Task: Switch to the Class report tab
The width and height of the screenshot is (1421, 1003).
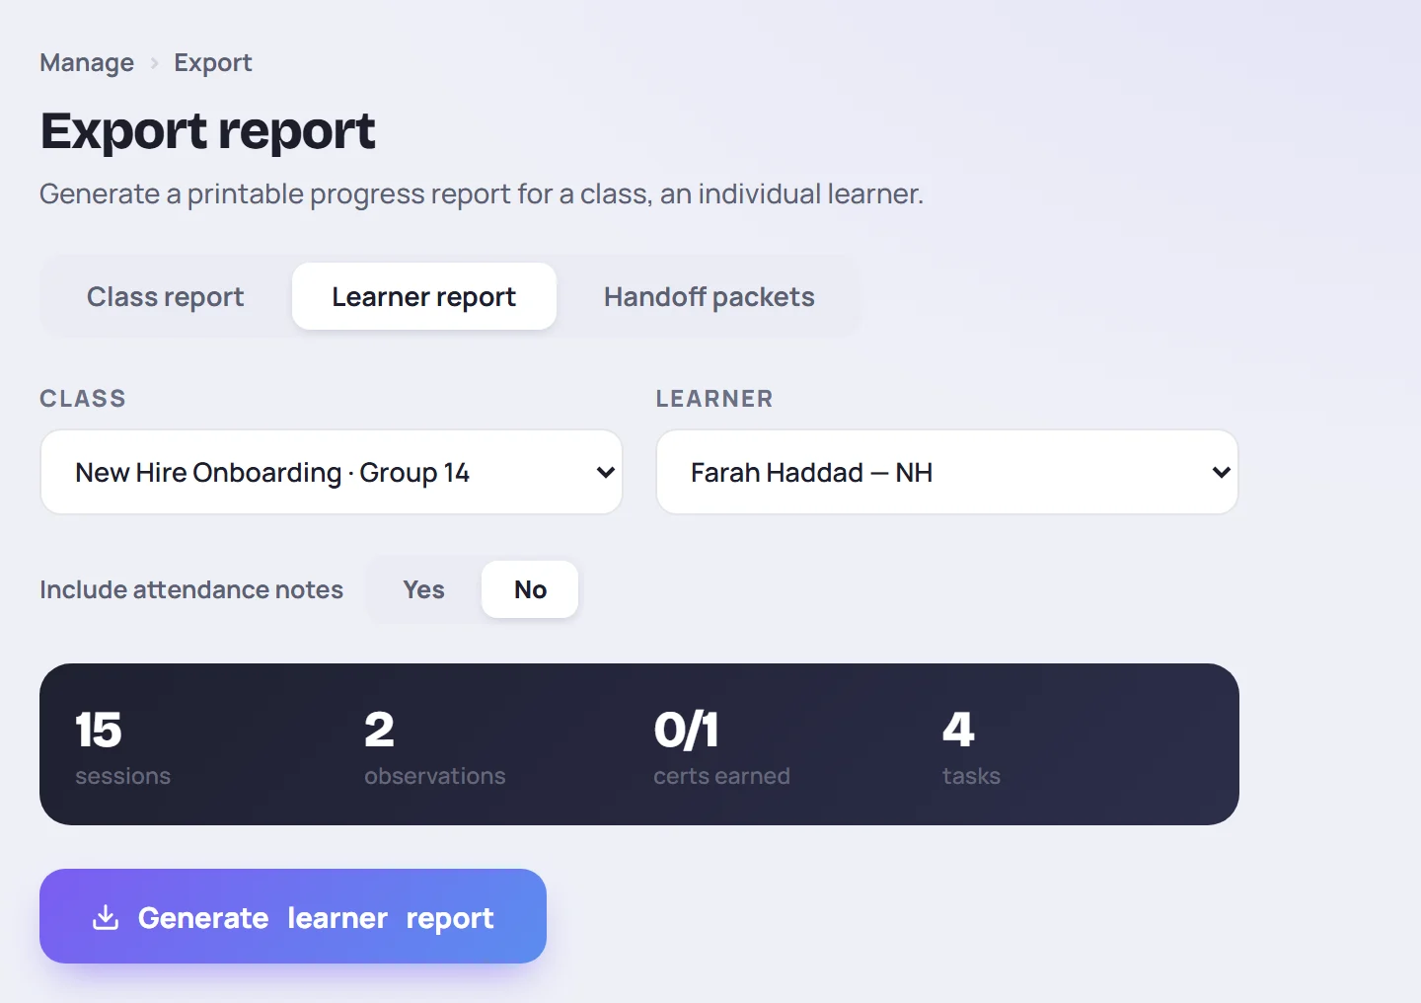Action: tap(166, 296)
